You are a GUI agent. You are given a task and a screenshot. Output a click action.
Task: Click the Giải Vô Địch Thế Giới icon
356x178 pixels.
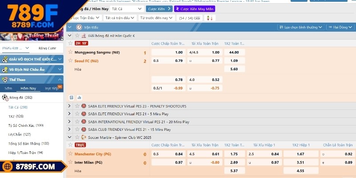pos(5,59)
